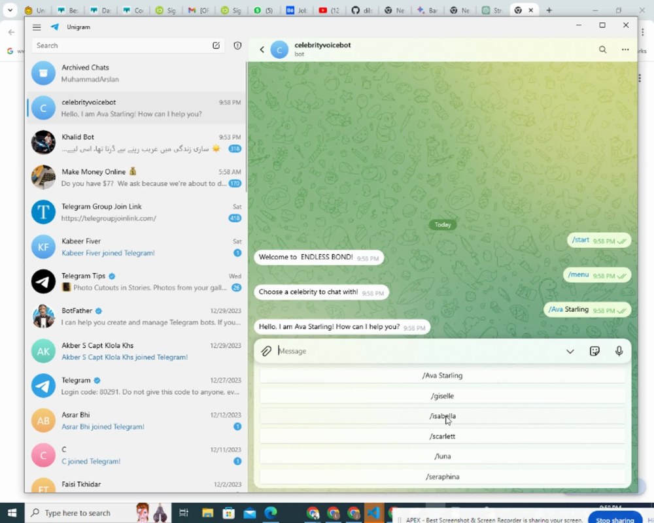
Task: Switch to the YouTube browser tab
Action: click(330, 10)
